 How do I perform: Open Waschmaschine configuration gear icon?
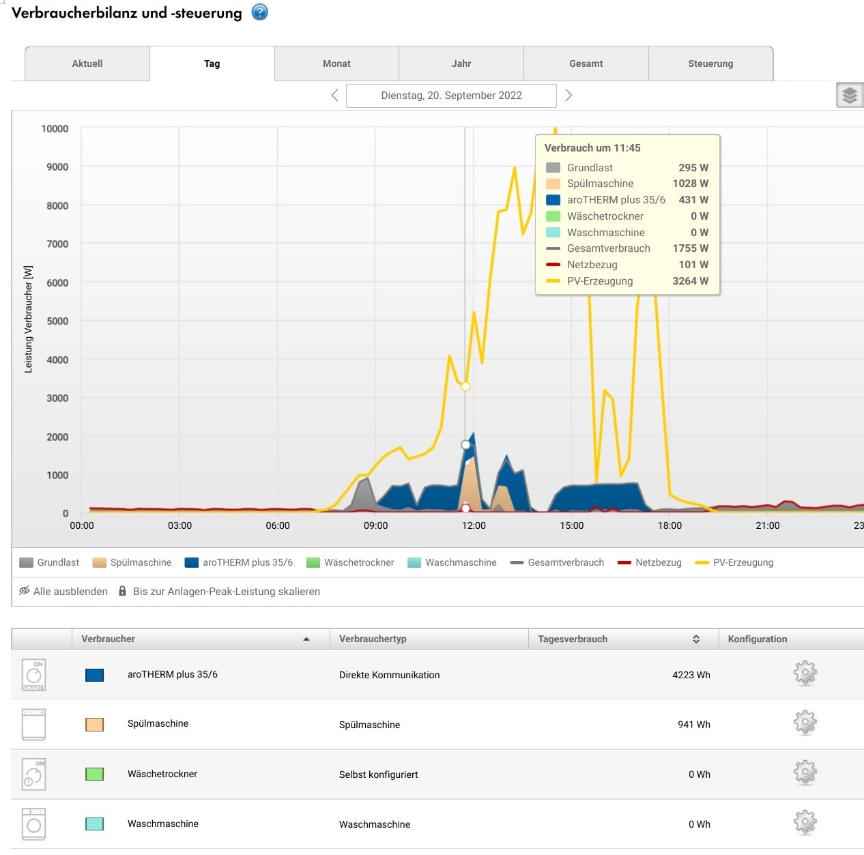tap(805, 823)
